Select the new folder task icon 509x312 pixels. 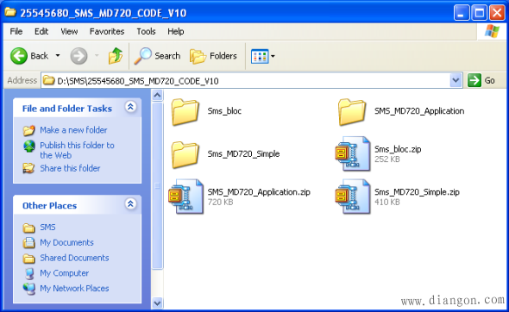[x=28, y=130]
